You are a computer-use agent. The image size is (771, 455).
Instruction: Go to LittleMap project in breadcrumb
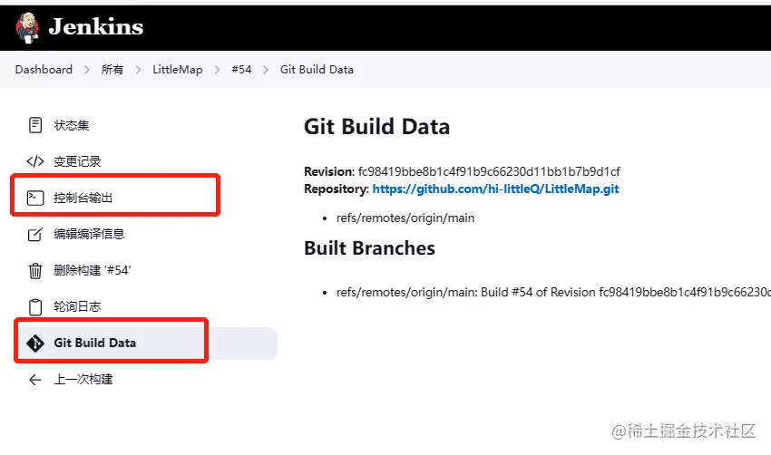click(177, 70)
